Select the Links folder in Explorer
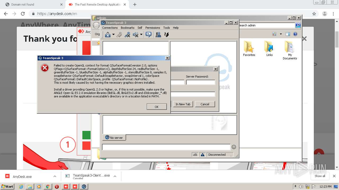339x190 pixels. click(269, 49)
